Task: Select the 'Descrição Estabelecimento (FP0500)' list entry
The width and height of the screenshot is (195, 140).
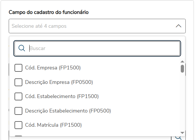Action: (68, 111)
